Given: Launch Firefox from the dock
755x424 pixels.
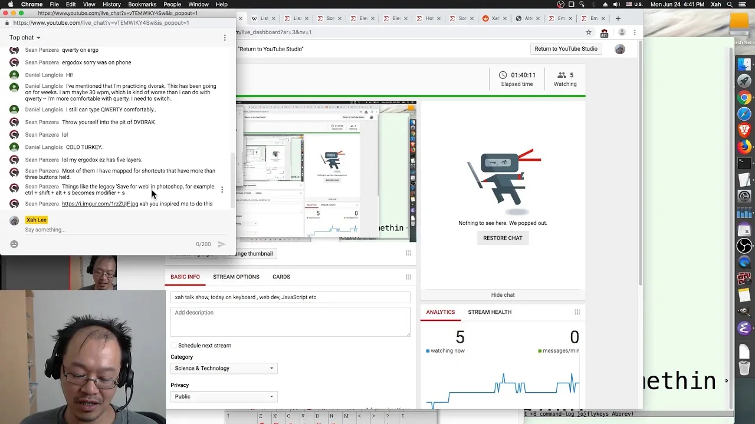Looking at the screenshot, I should 744,146.
